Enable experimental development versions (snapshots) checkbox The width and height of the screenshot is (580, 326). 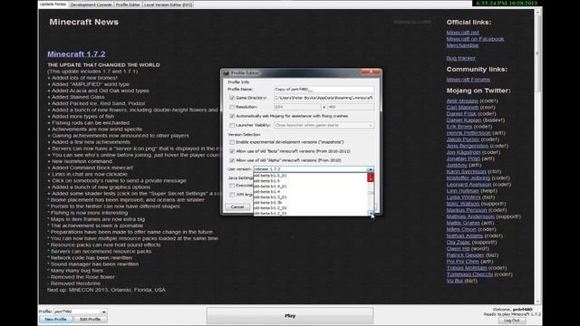[x=232, y=142]
